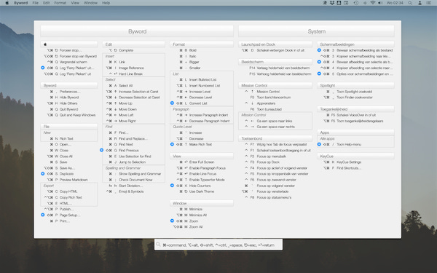Viewport: 437px width, 273px height.
Task: Click the magnifier icon in KeyCue search field
Action: click(158, 245)
